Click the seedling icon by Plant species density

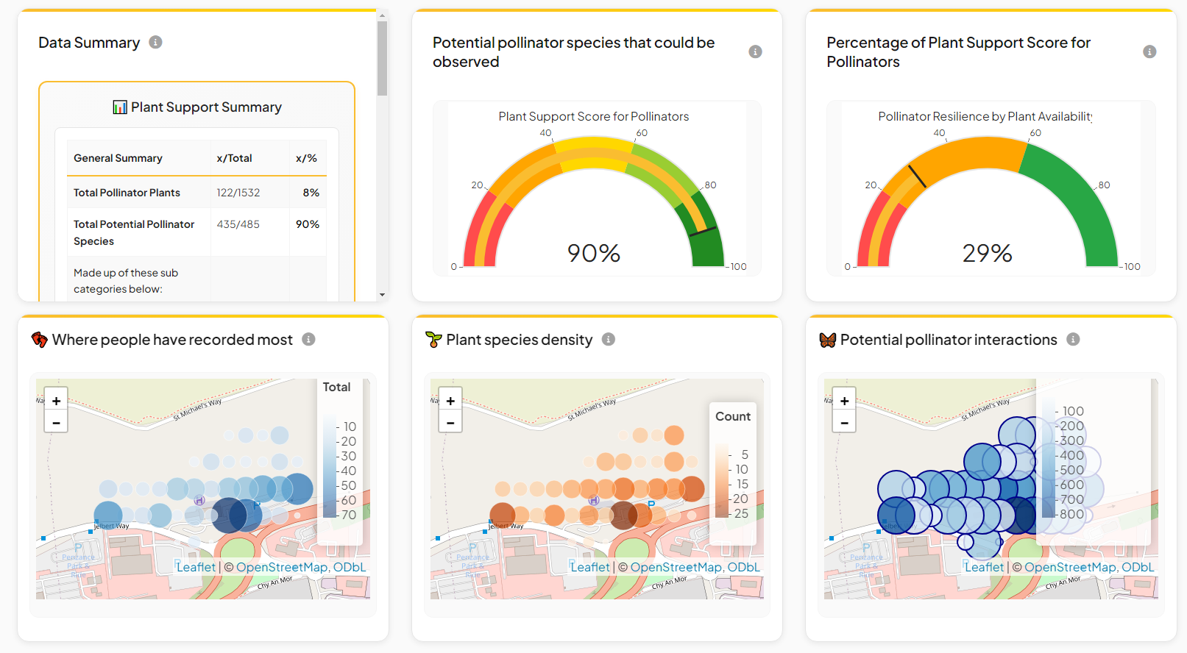(x=433, y=340)
